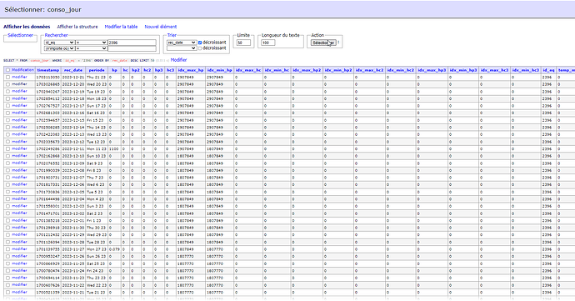
Task: Open the rec_date sort column dropdown
Action: (x=182, y=43)
